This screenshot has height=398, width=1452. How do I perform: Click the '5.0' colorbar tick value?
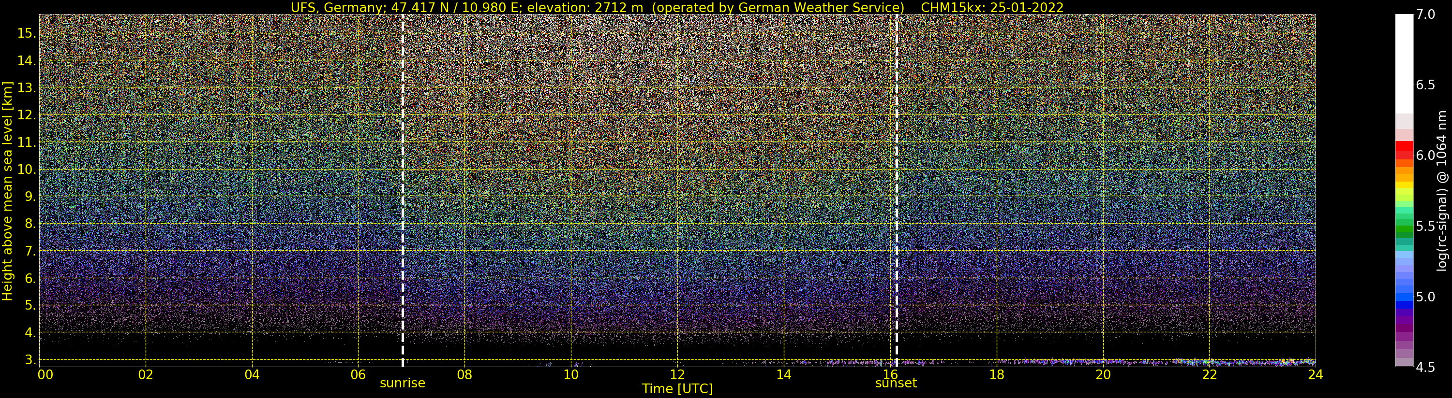pyautogui.click(x=1425, y=297)
